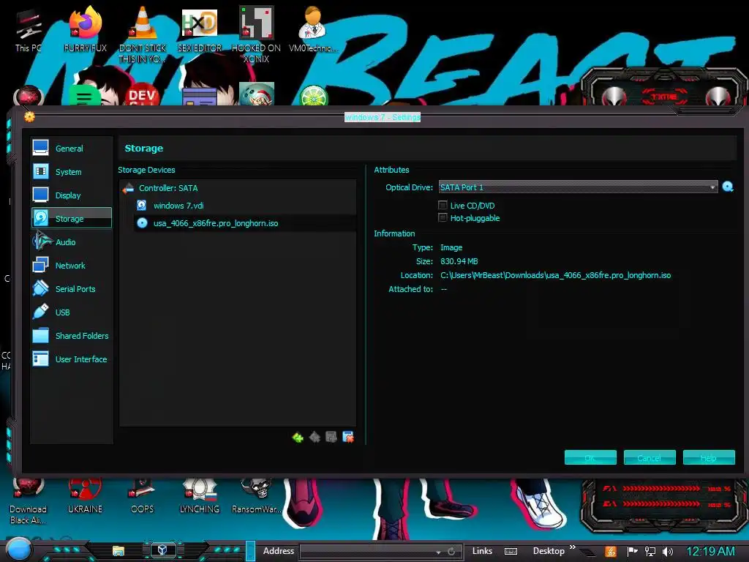
Task: Open the OOPS desktop shortcut
Action: click(x=143, y=497)
